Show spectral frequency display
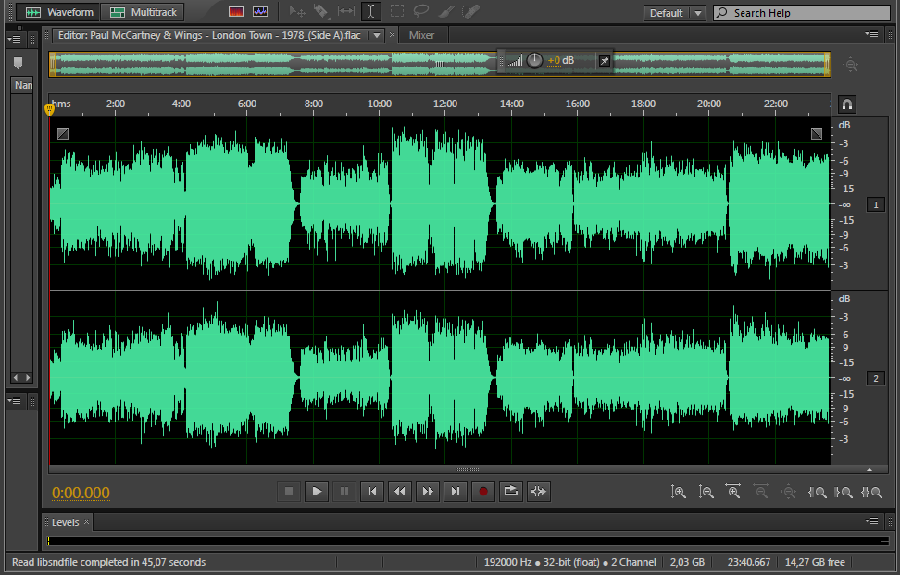Image resolution: width=900 pixels, height=575 pixels. click(x=236, y=12)
